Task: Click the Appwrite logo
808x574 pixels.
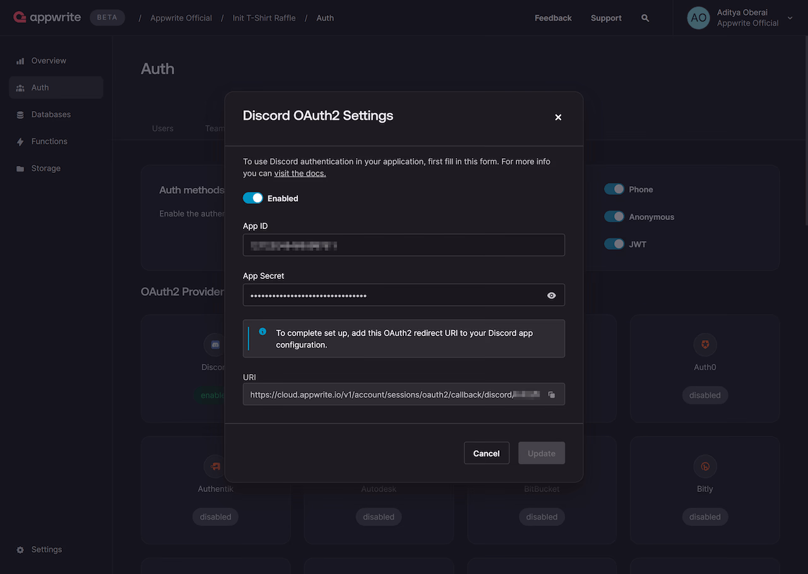Action: tap(47, 18)
